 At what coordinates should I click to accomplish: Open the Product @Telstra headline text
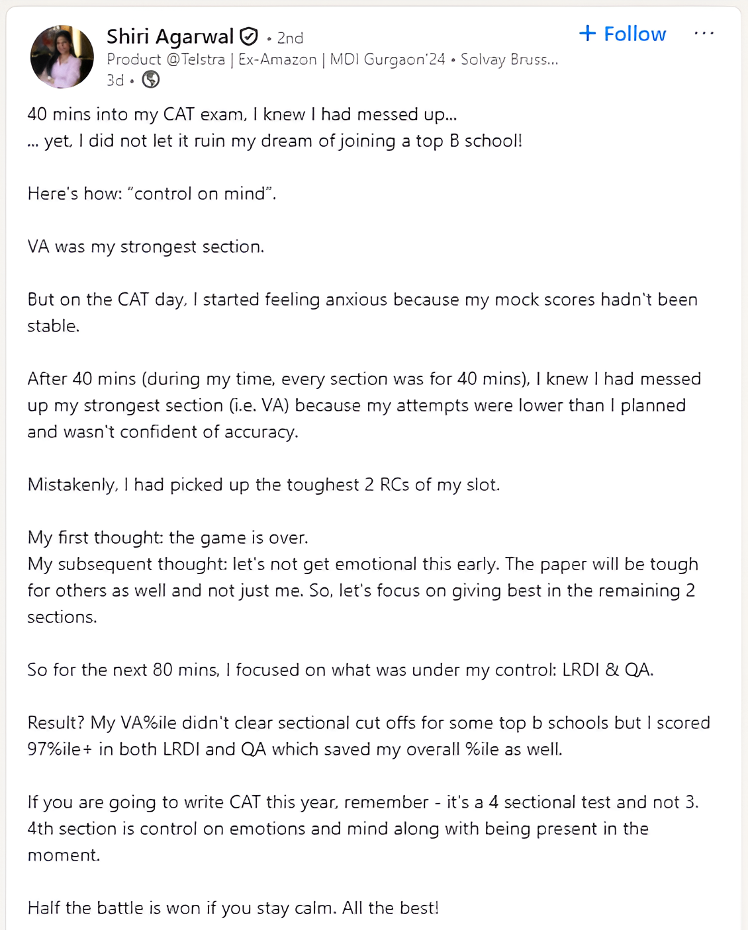pyautogui.click(x=332, y=60)
